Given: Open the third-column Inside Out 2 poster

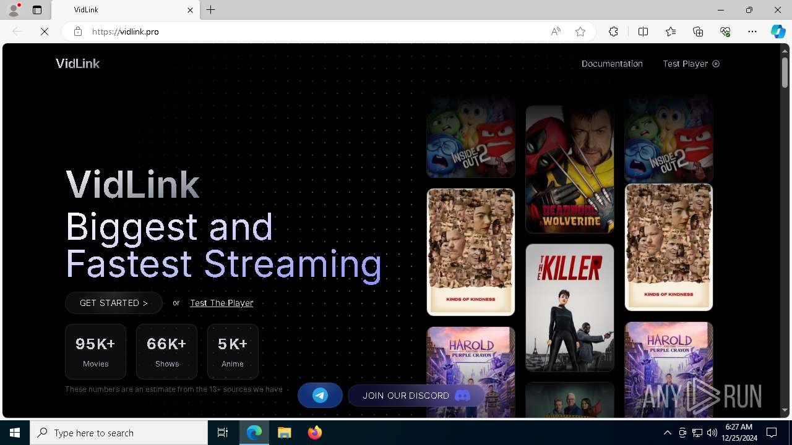Looking at the screenshot, I should click(x=669, y=139).
